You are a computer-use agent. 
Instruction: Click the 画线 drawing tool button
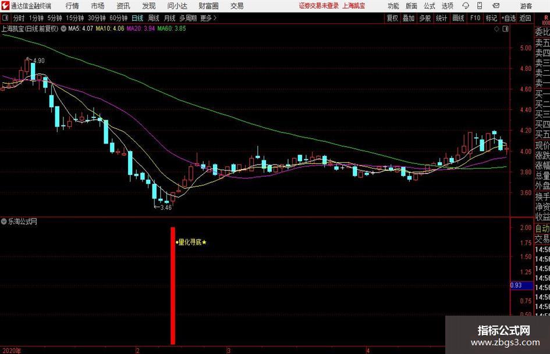(458, 18)
